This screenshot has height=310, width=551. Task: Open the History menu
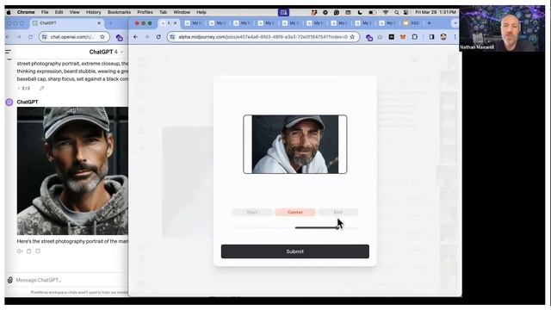pos(94,12)
